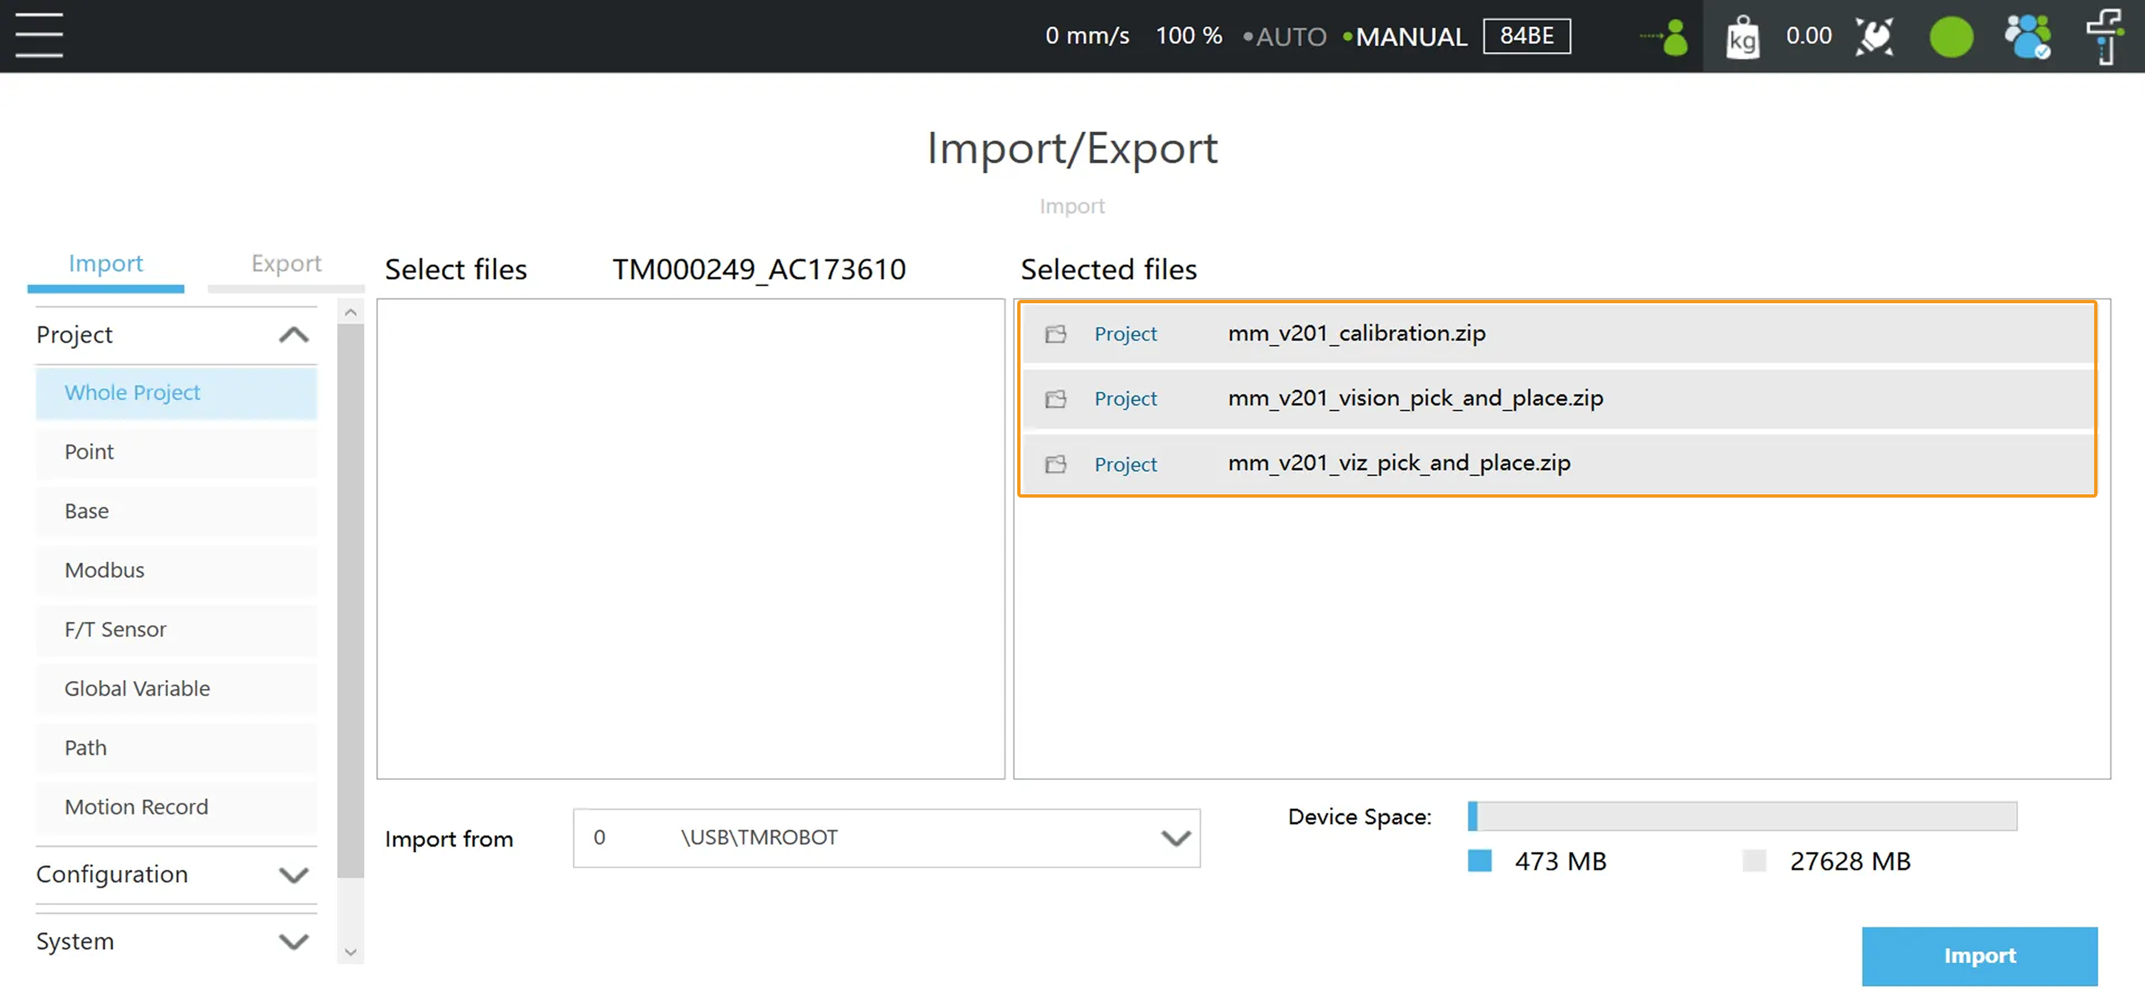
Task: Click the payload kg weight icon
Action: click(1742, 37)
